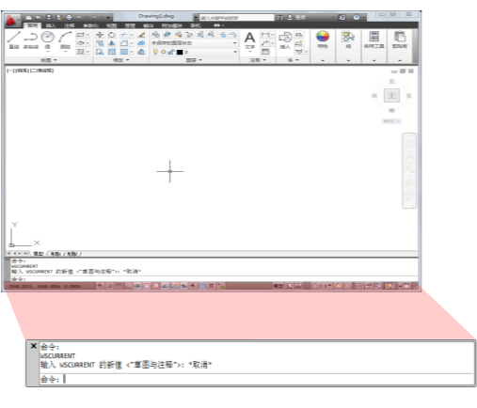Toggle layer freeze sun icon
The height and width of the screenshot is (408, 477).
point(164,52)
